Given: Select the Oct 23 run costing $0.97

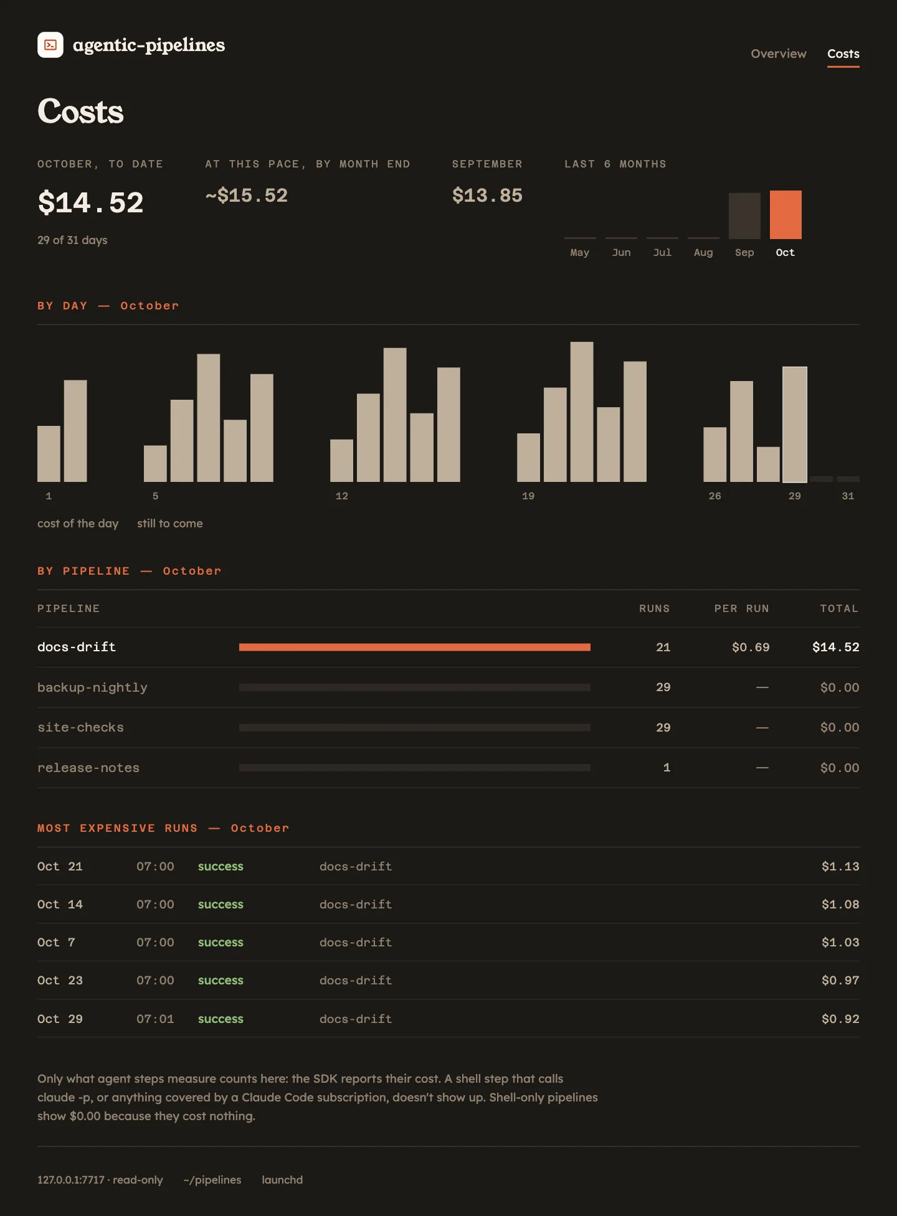Looking at the screenshot, I should tap(448, 980).
